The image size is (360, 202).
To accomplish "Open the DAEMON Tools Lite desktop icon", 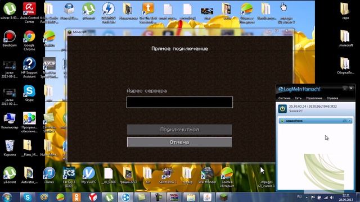I will pyautogui.click(x=109, y=12).
